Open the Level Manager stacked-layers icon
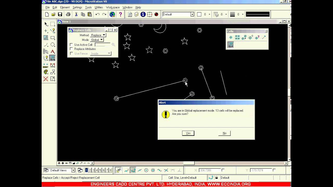This screenshot has width=333, height=187. (136, 14)
